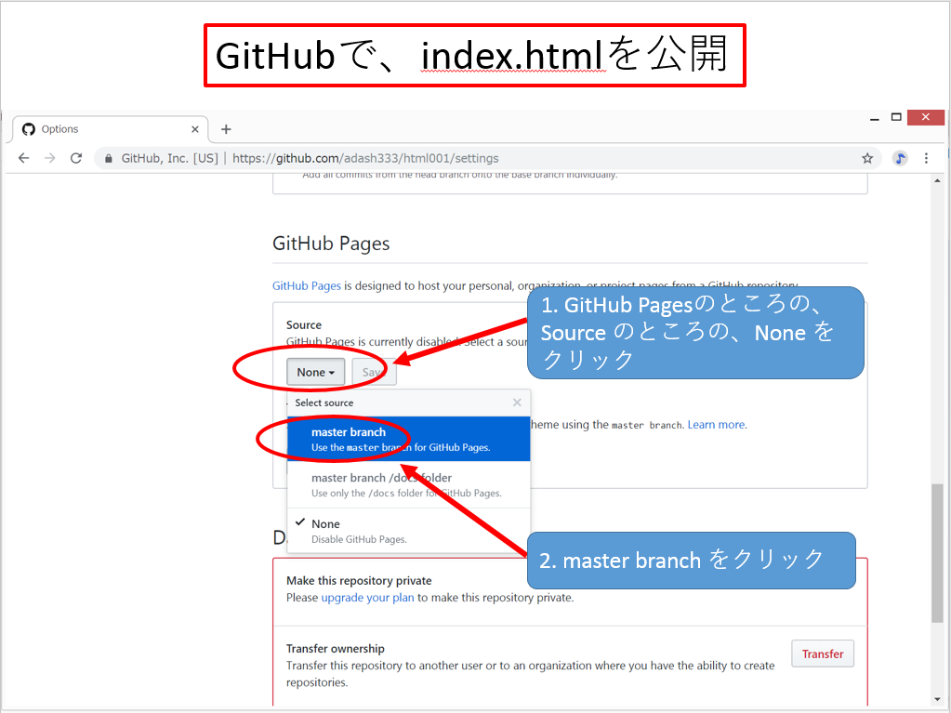Click the Learn more link

pyautogui.click(x=716, y=425)
